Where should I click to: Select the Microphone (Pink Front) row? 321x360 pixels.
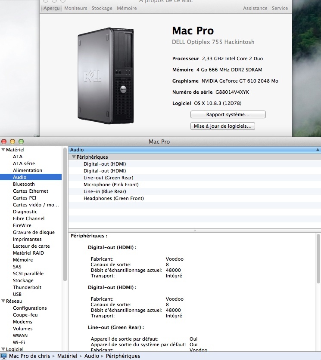tap(194, 185)
